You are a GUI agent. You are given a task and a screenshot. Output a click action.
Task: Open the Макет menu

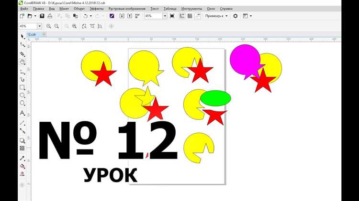click(64, 9)
